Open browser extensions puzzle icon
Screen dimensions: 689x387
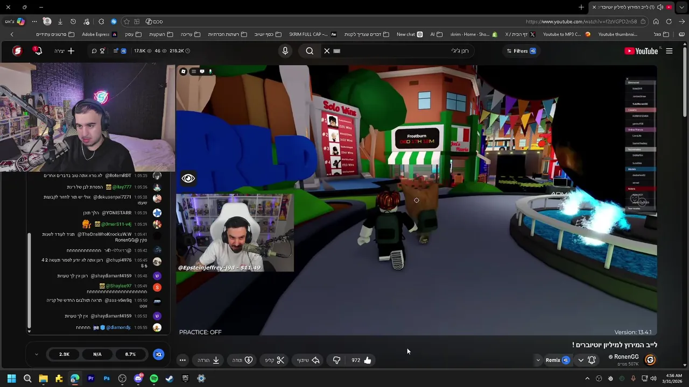click(101, 21)
